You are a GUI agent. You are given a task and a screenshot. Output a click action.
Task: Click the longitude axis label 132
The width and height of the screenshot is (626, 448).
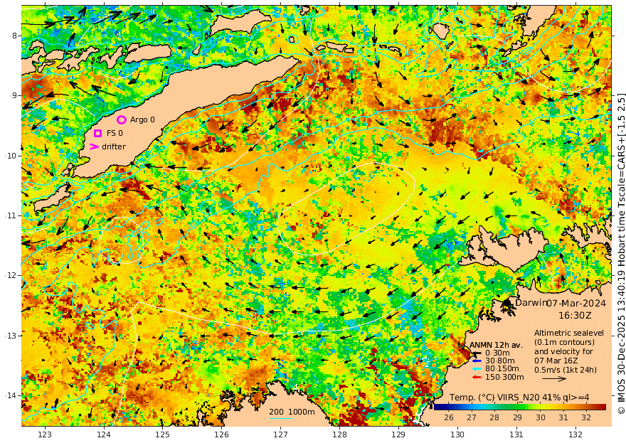tap(575, 434)
